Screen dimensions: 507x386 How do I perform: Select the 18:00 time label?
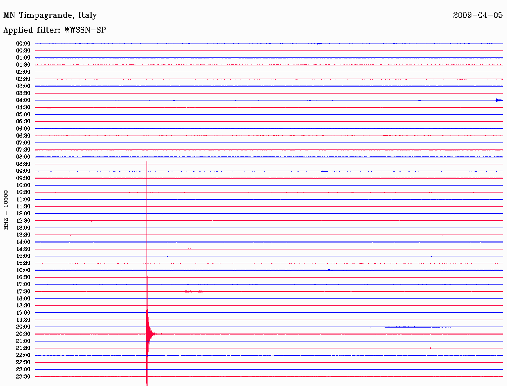click(x=23, y=298)
